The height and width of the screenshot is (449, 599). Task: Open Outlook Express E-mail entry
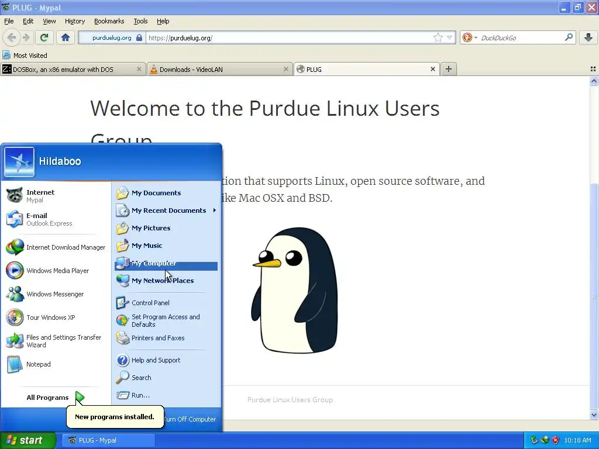(56, 219)
